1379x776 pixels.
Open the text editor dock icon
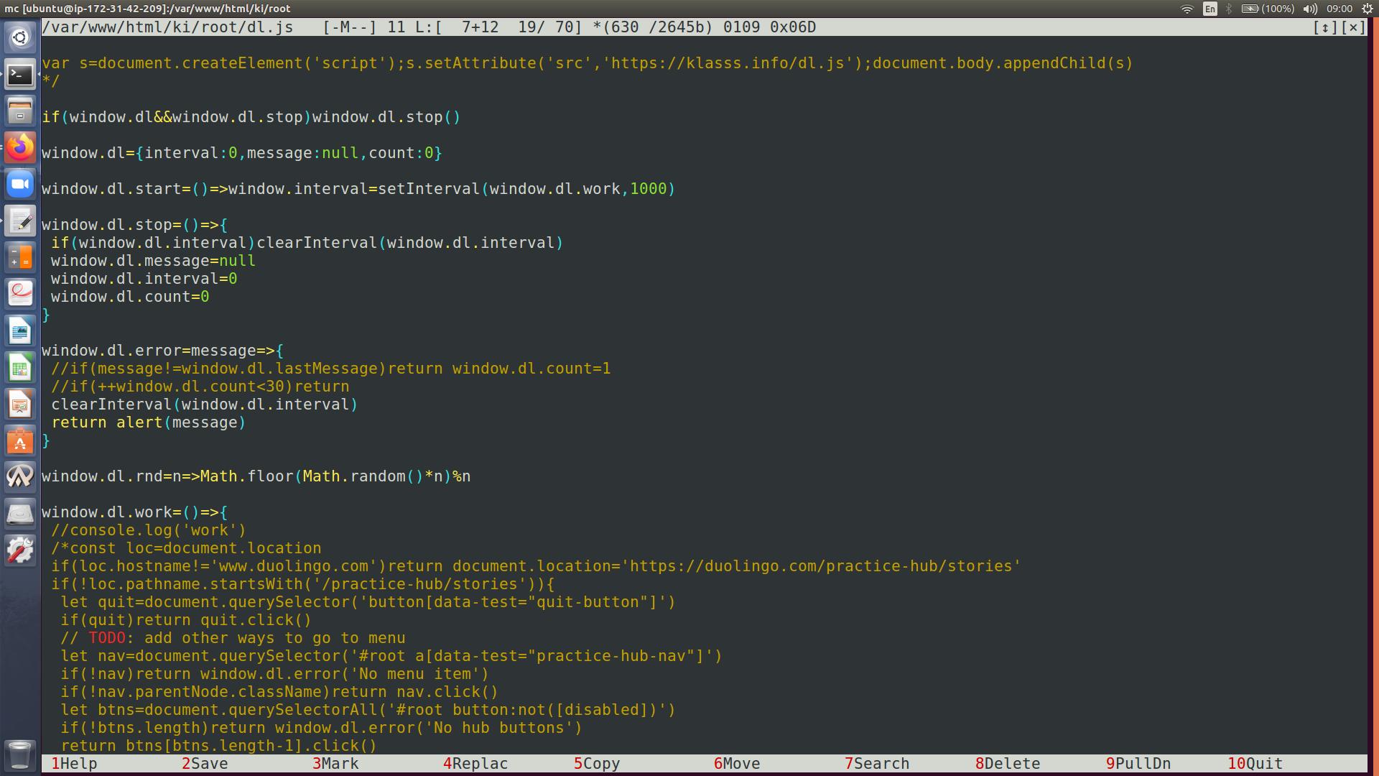click(20, 221)
